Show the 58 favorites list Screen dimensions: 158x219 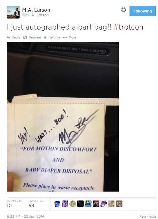[36, 204]
